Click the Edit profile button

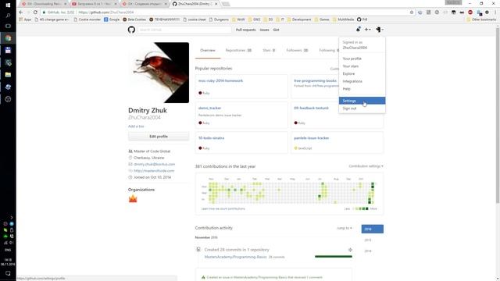(159, 137)
